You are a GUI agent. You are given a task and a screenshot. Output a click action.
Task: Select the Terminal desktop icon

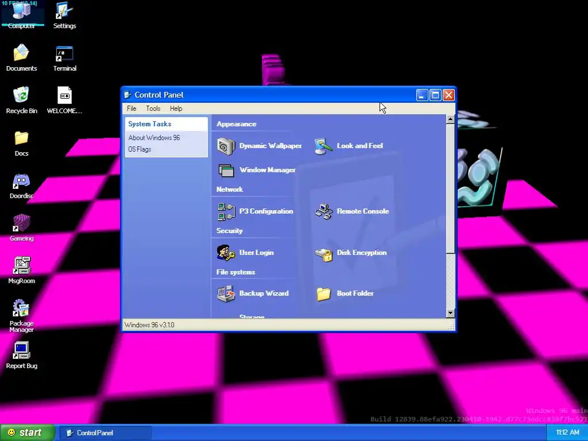(x=64, y=57)
